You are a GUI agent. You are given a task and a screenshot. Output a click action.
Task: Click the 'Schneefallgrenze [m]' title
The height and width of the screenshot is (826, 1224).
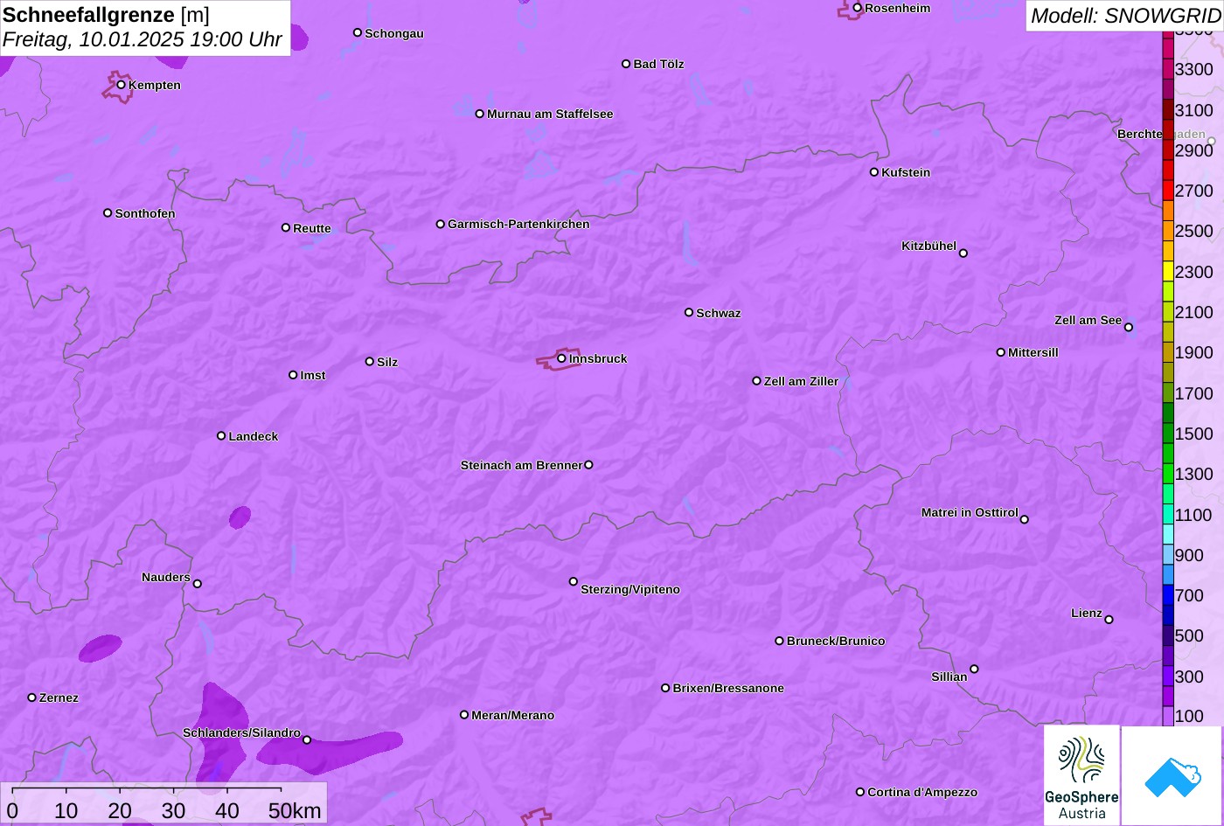point(106,15)
